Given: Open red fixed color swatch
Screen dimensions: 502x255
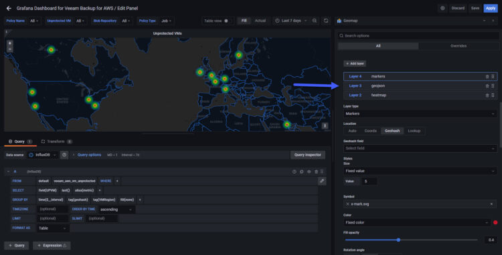Looking at the screenshot, I should [x=495, y=222].
